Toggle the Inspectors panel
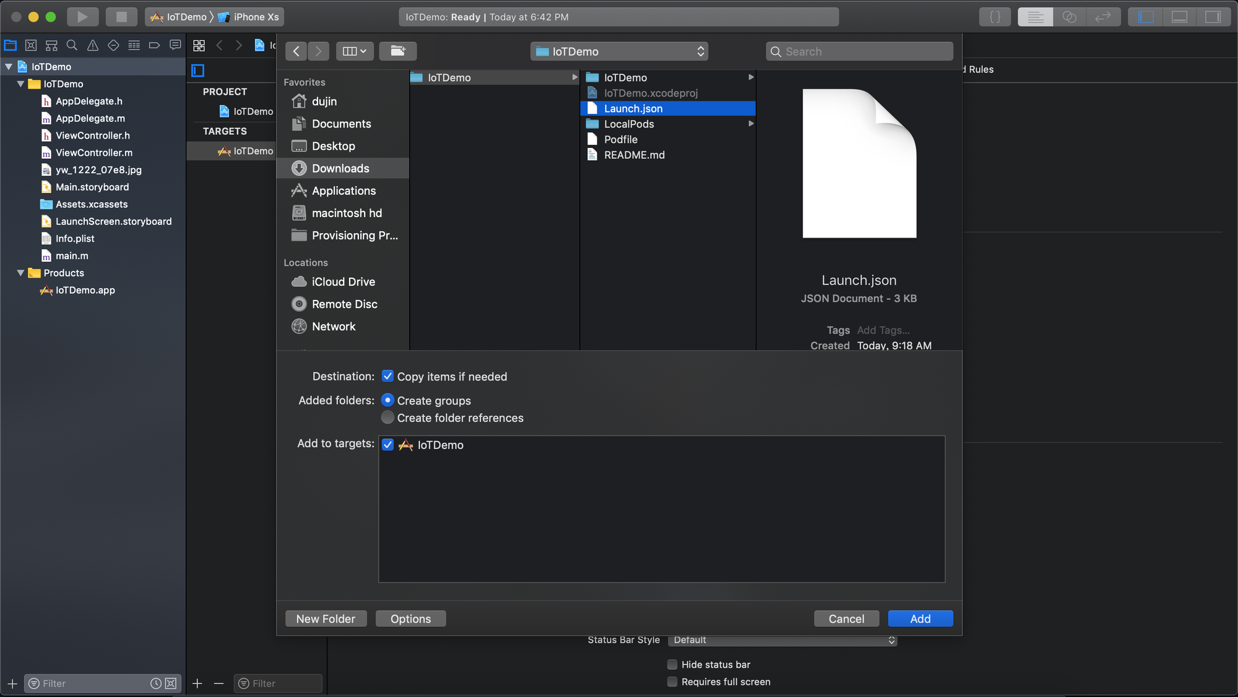The height and width of the screenshot is (697, 1238). [1213, 17]
